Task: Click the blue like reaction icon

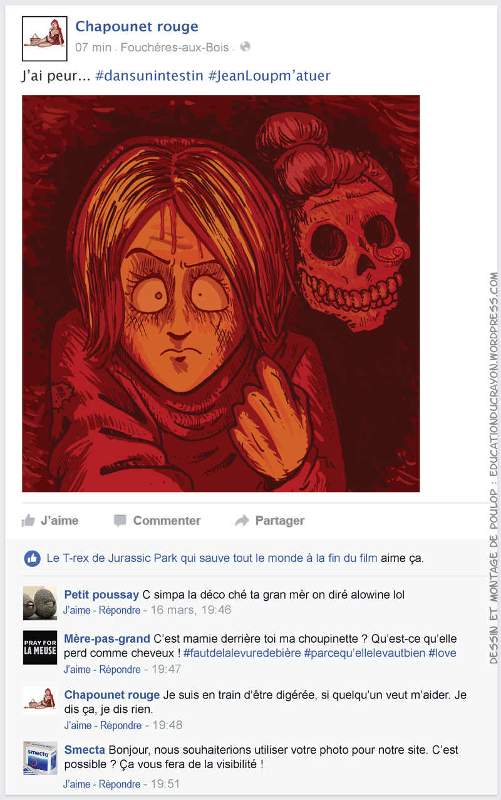Action: tap(32, 558)
